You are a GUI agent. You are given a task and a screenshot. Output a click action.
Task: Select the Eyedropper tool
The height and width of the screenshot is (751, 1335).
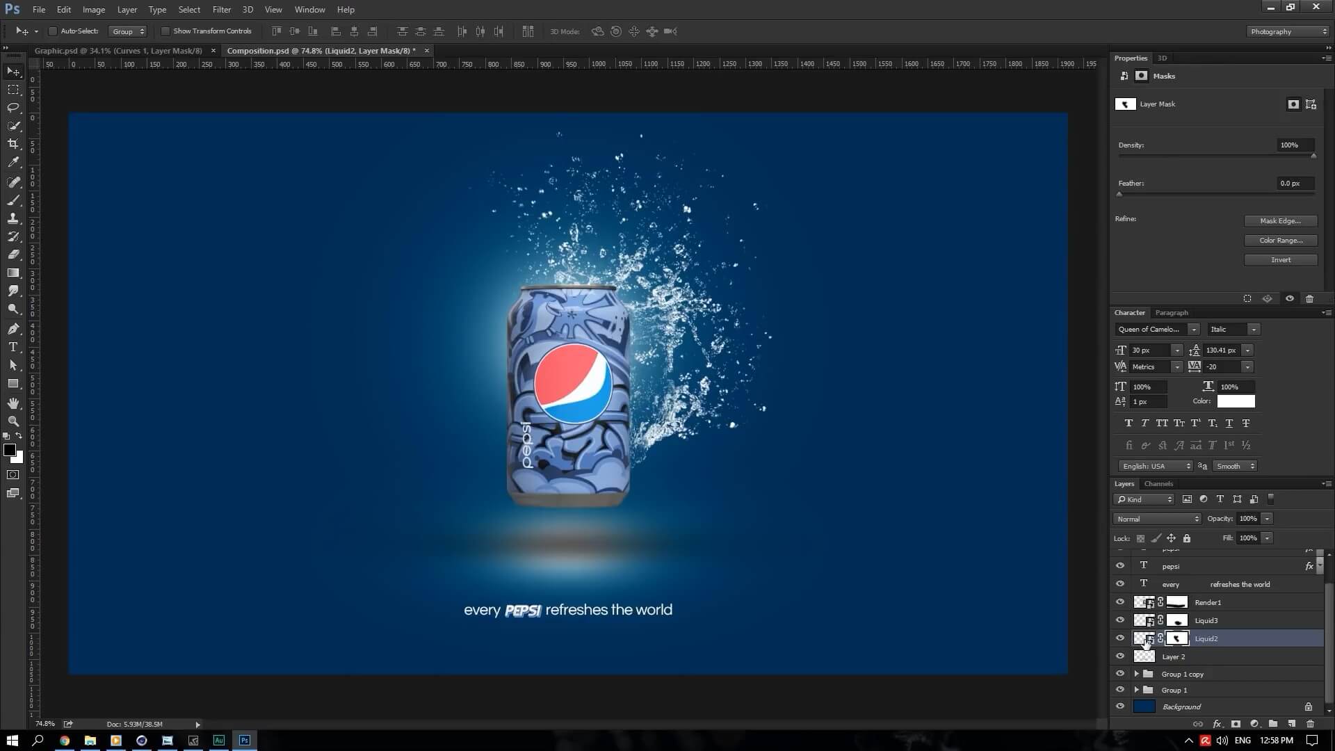(13, 162)
